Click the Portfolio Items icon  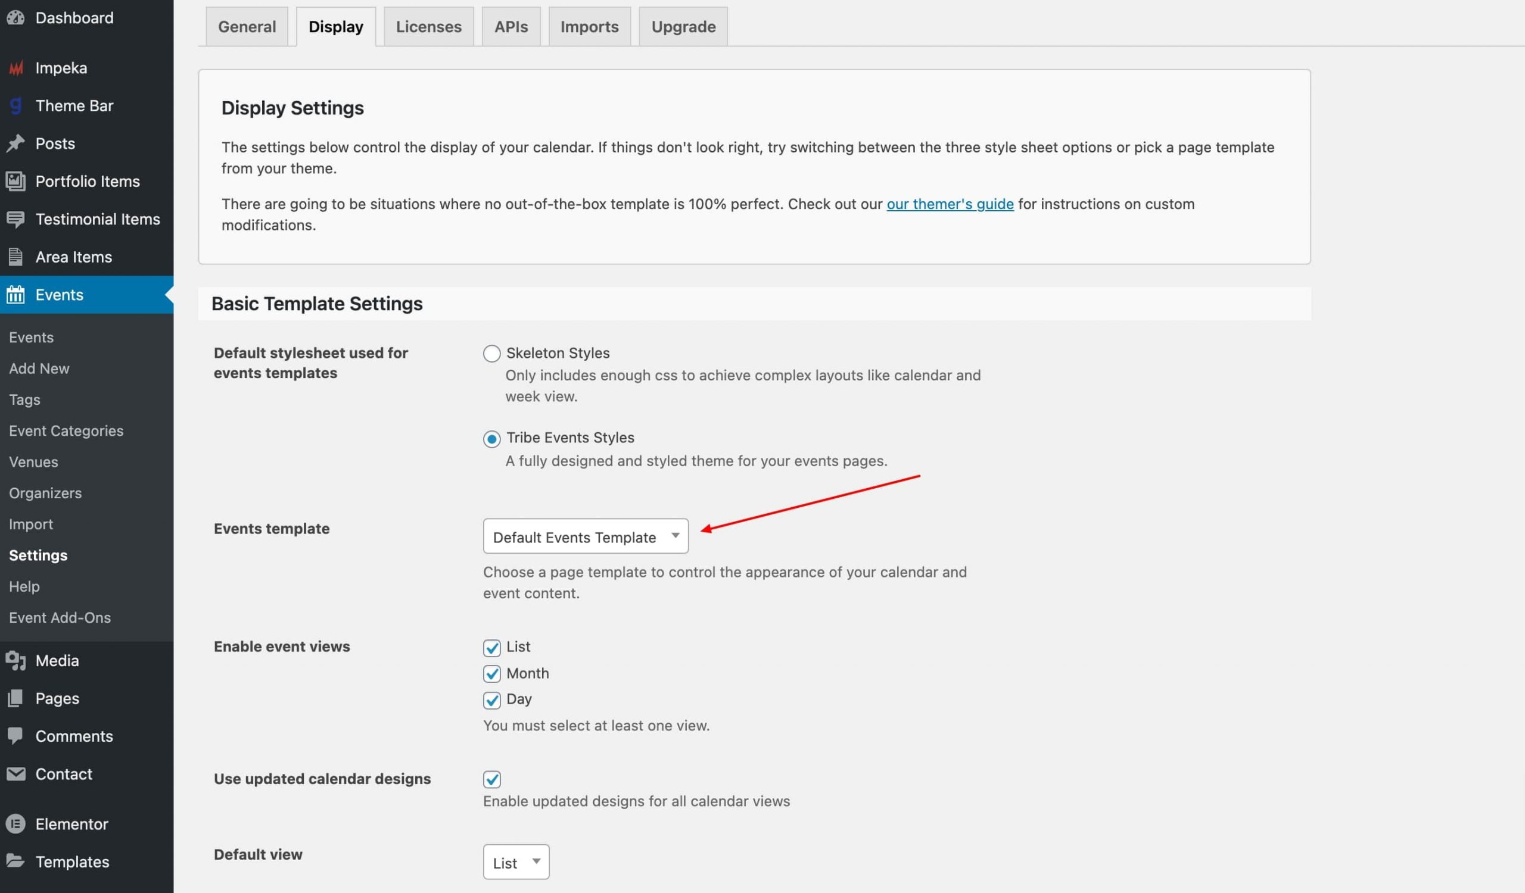[x=15, y=181]
